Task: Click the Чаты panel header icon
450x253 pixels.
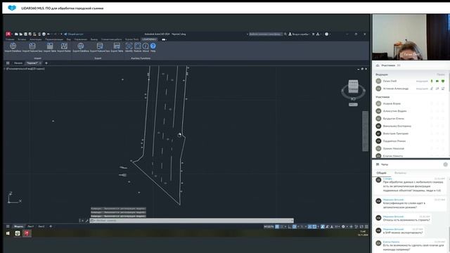Action: 378,164
